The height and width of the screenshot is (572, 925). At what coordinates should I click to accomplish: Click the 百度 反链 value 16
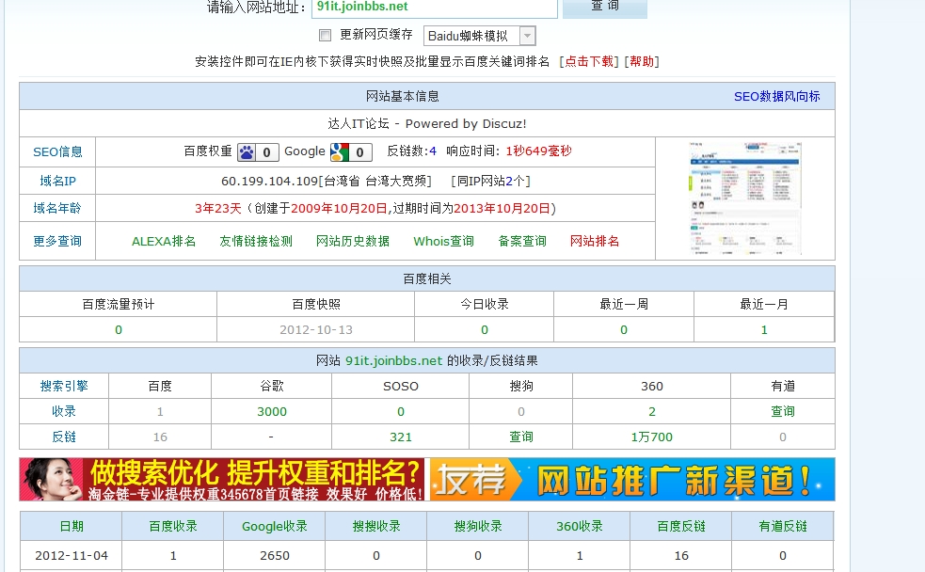(160, 437)
